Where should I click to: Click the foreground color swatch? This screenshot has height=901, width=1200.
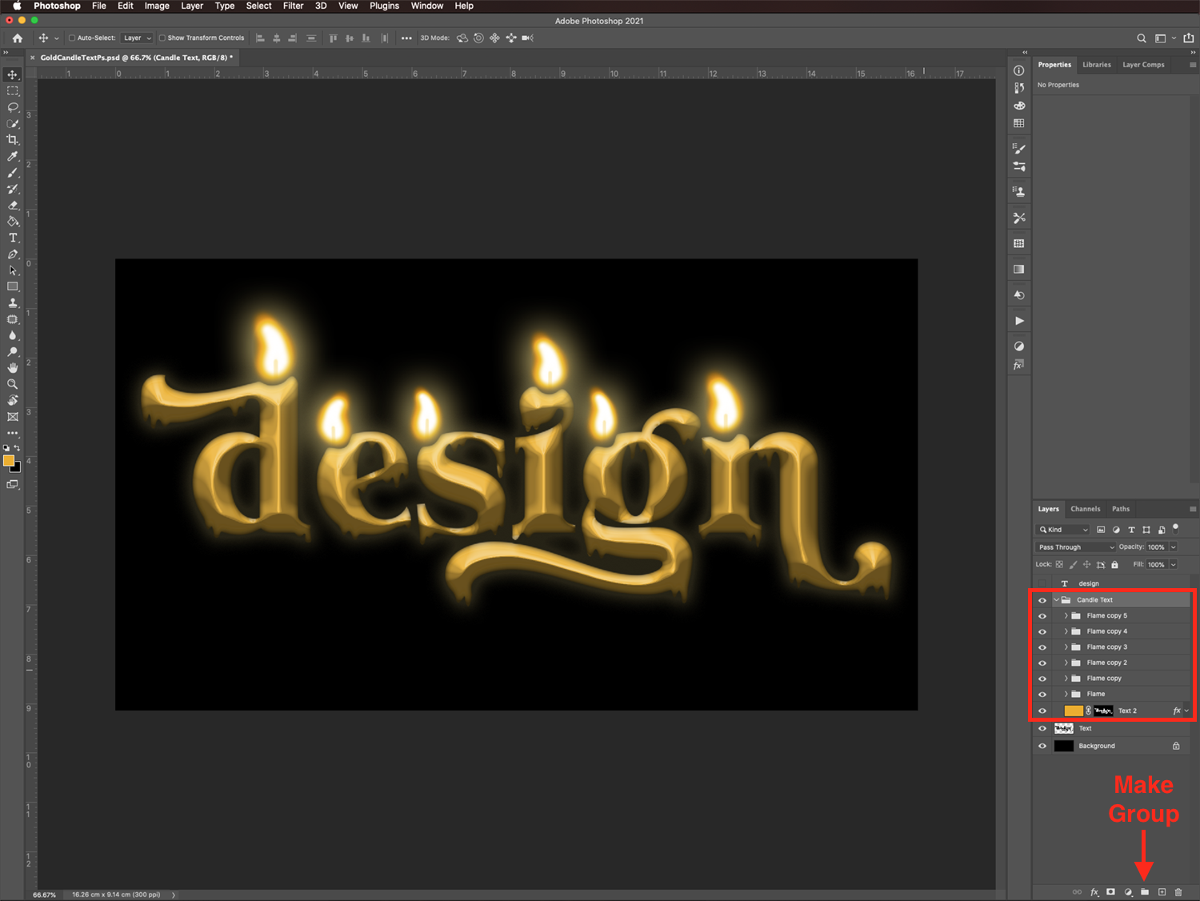[x=9, y=461]
